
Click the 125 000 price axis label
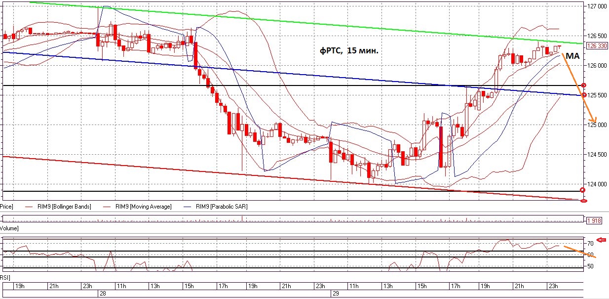[x=597, y=125]
